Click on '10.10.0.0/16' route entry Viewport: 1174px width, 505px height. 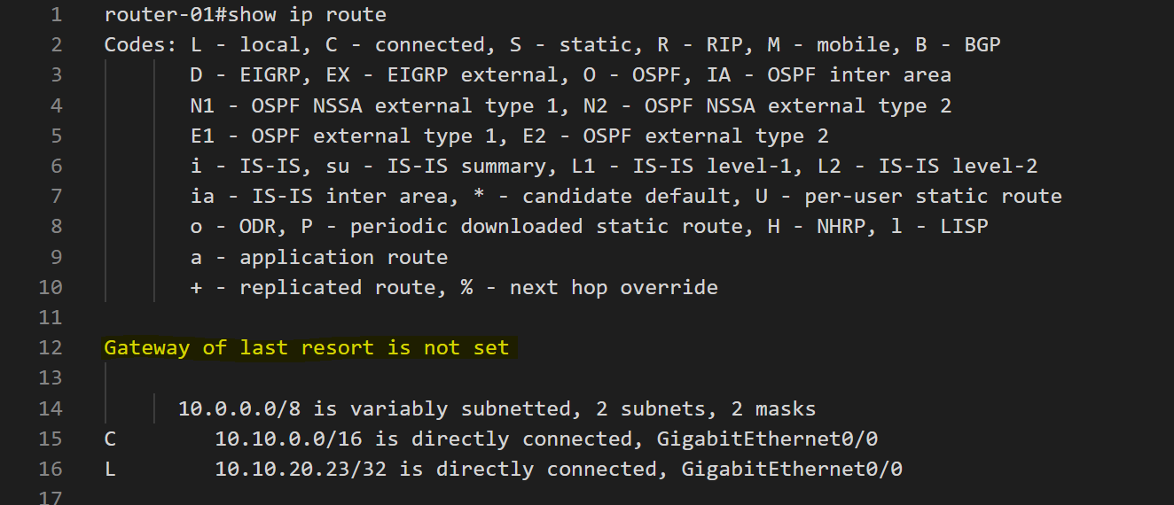(x=289, y=439)
